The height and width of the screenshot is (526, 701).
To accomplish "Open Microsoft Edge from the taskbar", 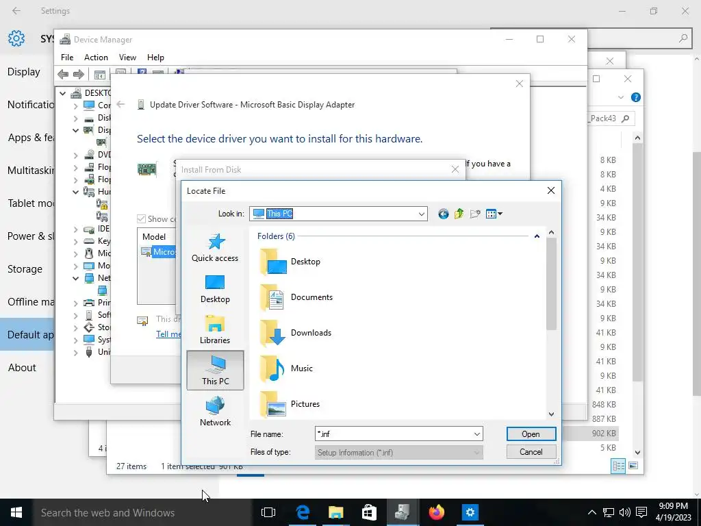I will (x=302, y=512).
